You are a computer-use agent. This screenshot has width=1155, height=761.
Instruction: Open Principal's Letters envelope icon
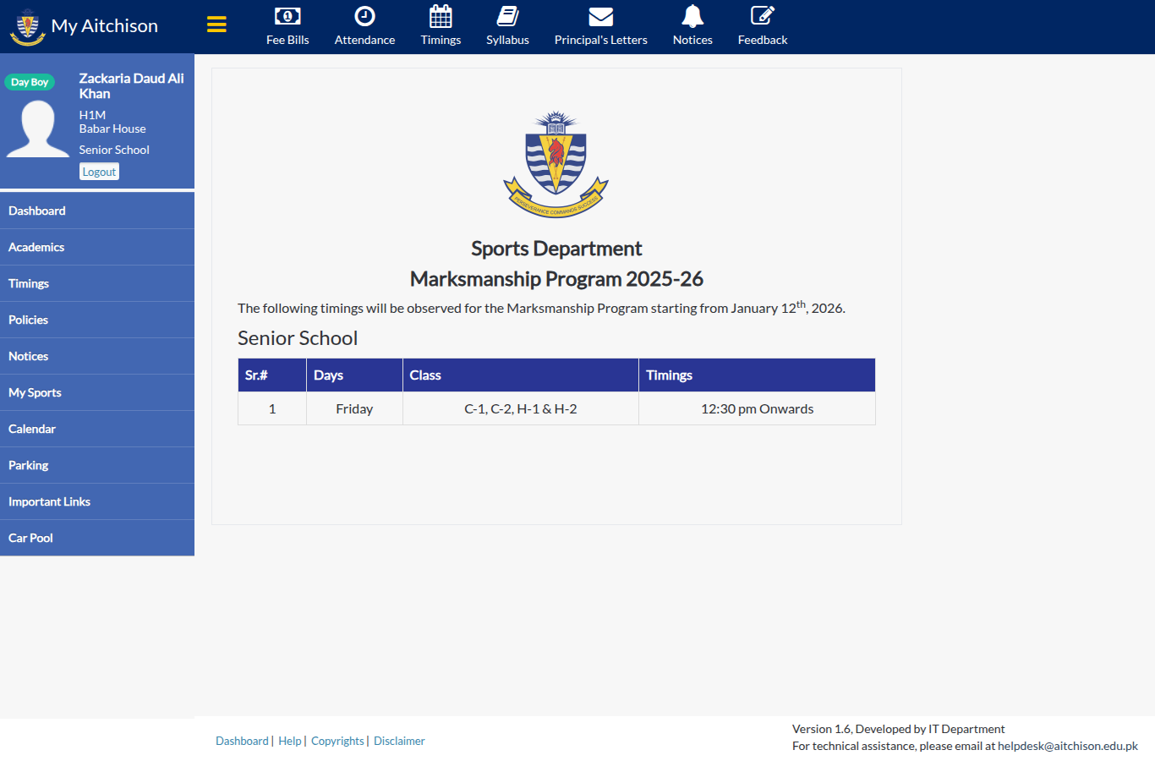click(600, 16)
